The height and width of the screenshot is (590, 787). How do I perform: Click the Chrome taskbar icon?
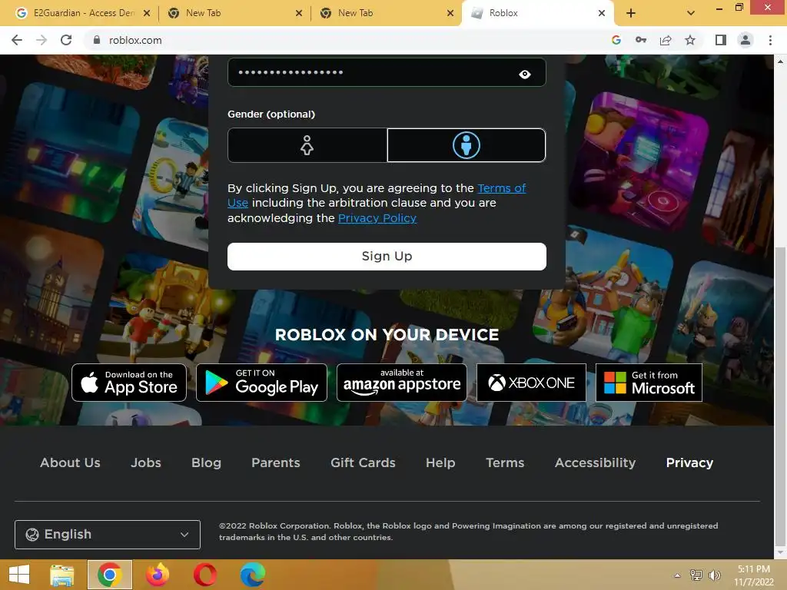click(109, 575)
